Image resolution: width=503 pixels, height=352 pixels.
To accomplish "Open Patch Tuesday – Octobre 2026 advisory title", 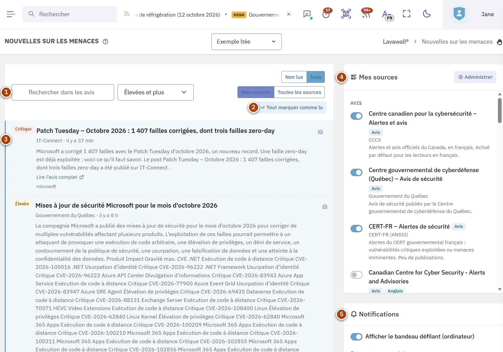I will click(x=155, y=131).
